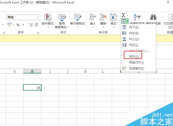This screenshot has height=126, width=173.
Task: Expand the Cell Styles dropdown arrow
Action: 78,27
